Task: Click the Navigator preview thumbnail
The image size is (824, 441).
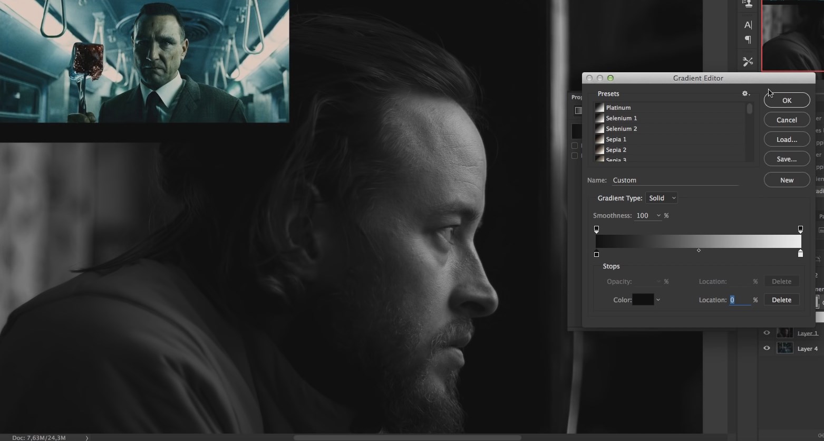Action: [793, 35]
